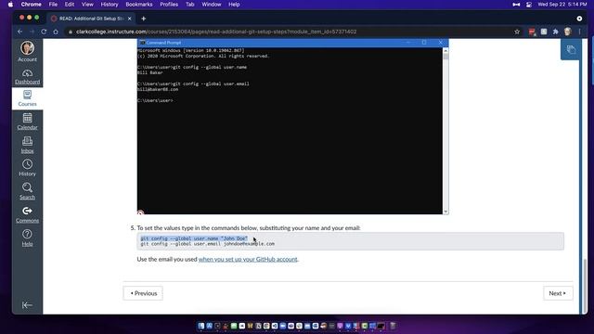Click the highlighted git config user.name line
Screen dimensions: 594x334
tap(194, 238)
